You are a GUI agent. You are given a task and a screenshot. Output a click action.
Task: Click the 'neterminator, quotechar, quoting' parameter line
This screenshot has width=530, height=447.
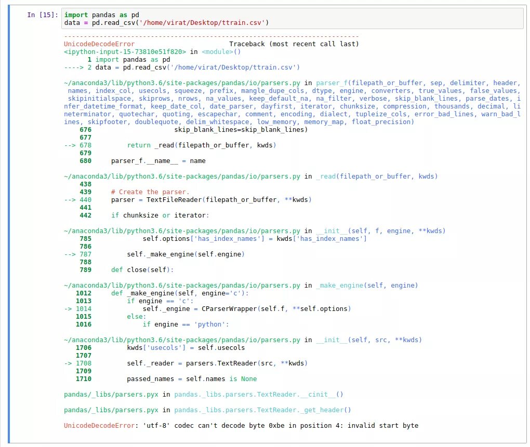coord(293,114)
